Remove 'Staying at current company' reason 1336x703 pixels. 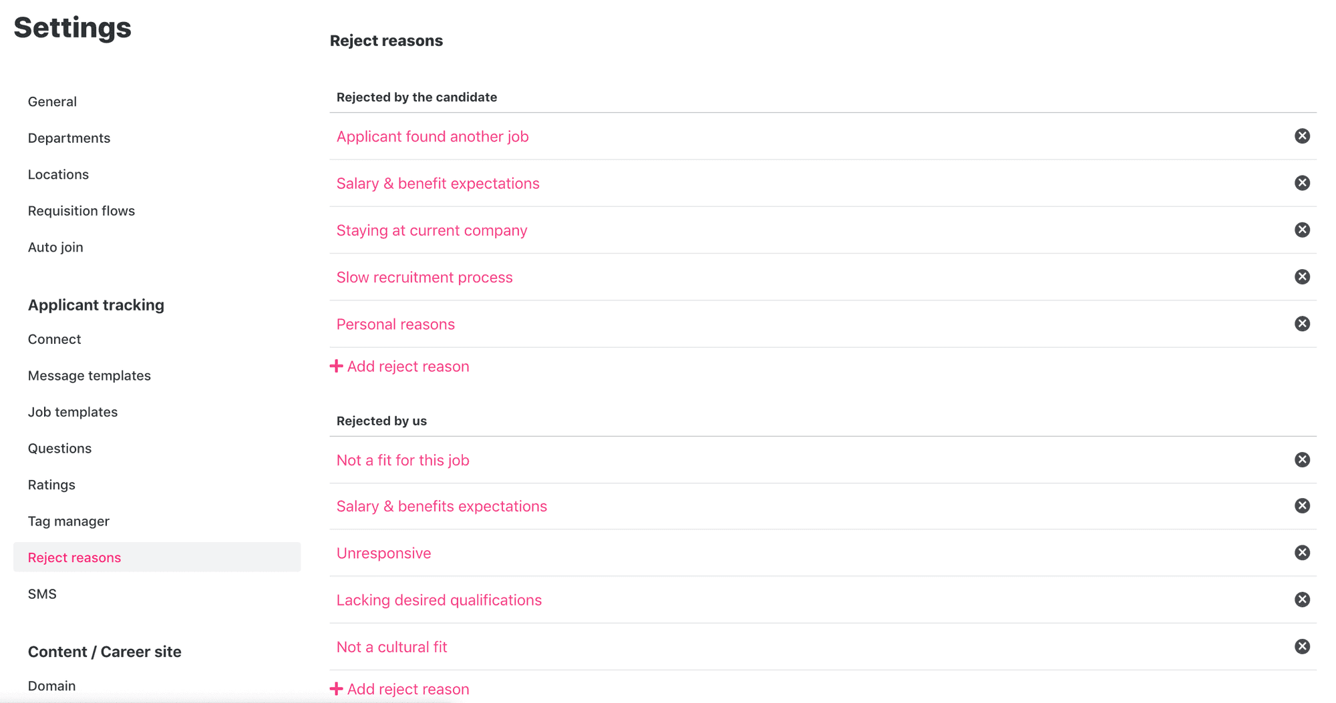click(x=1302, y=230)
